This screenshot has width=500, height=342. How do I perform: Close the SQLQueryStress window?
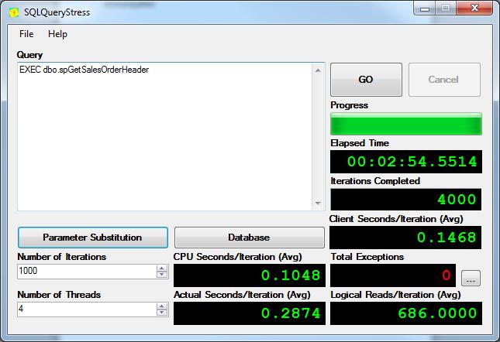point(474,8)
